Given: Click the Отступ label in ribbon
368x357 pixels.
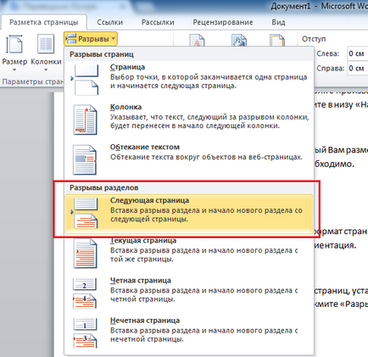Looking at the screenshot, I should point(314,39).
